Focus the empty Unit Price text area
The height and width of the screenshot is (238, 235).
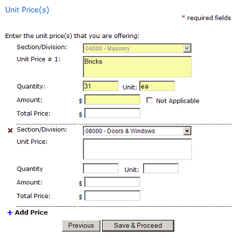click(x=137, y=149)
